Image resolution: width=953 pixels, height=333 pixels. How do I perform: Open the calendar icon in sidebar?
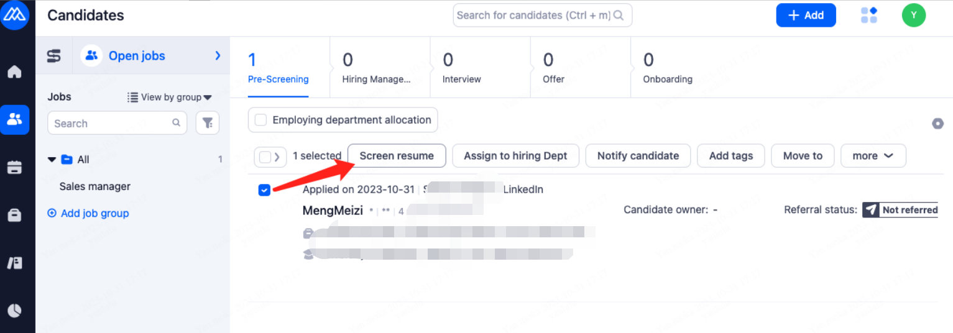pos(14,167)
